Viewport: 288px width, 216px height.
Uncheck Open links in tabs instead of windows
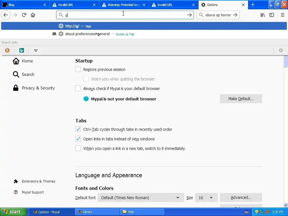[x=78, y=139]
